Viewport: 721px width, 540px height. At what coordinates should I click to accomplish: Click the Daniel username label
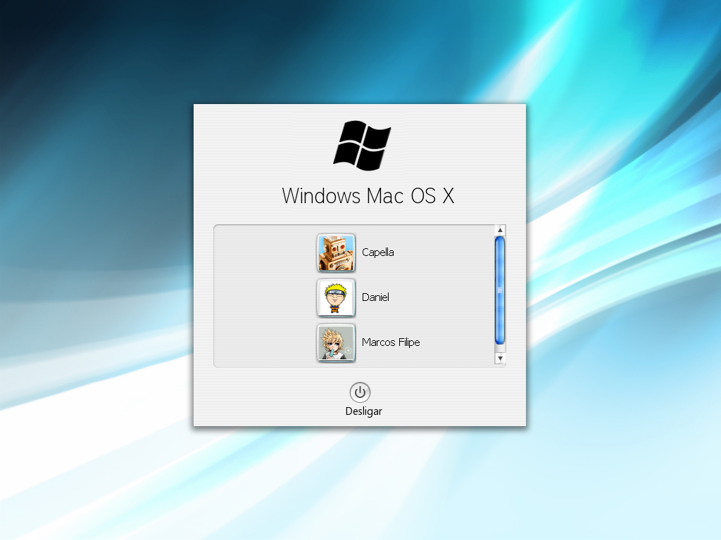pyautogui.click(x=376, y=297)
